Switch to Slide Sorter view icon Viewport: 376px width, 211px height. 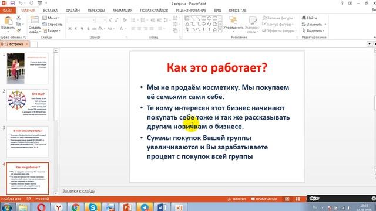pos(298,199)
